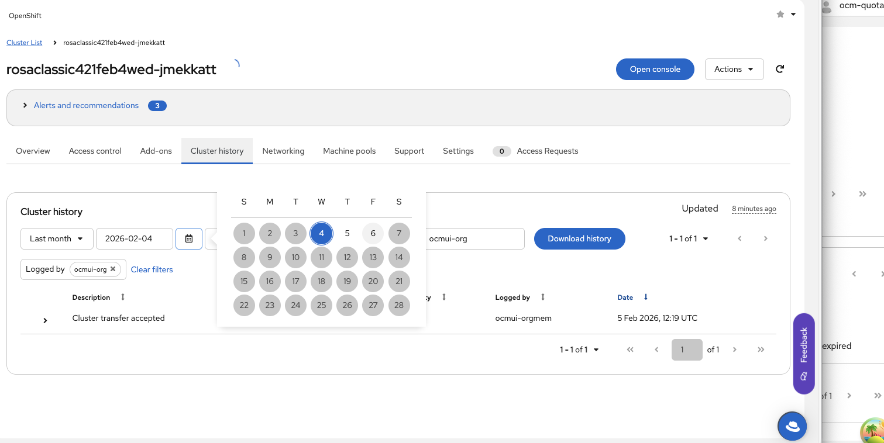Click Download history button
The width and height of the screenshot is (884, 443).
click(579, 238)
